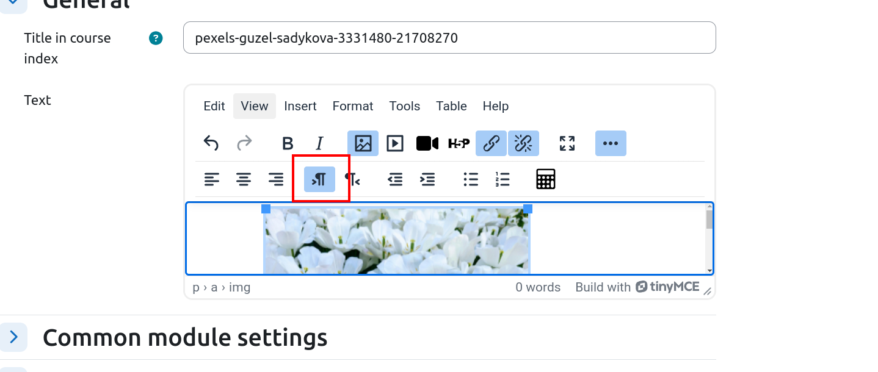Toggle fullscreen editor mode
The width and height of the screenshot is (878, 372).
point(567,143)
